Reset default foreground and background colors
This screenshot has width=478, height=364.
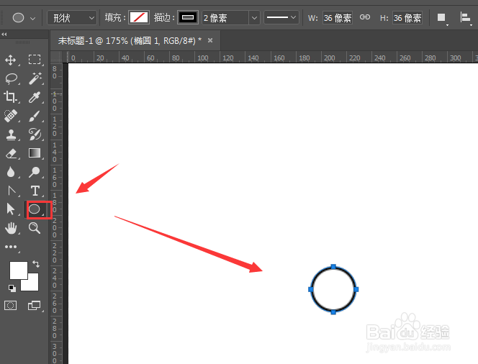click(12, 288)
